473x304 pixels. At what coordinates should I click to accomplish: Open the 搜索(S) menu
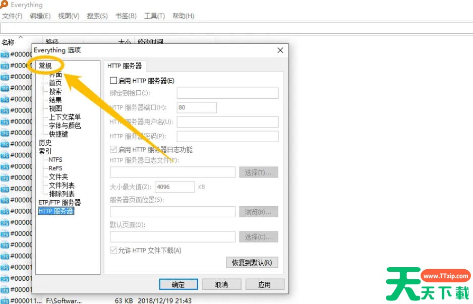click(97, 16)
